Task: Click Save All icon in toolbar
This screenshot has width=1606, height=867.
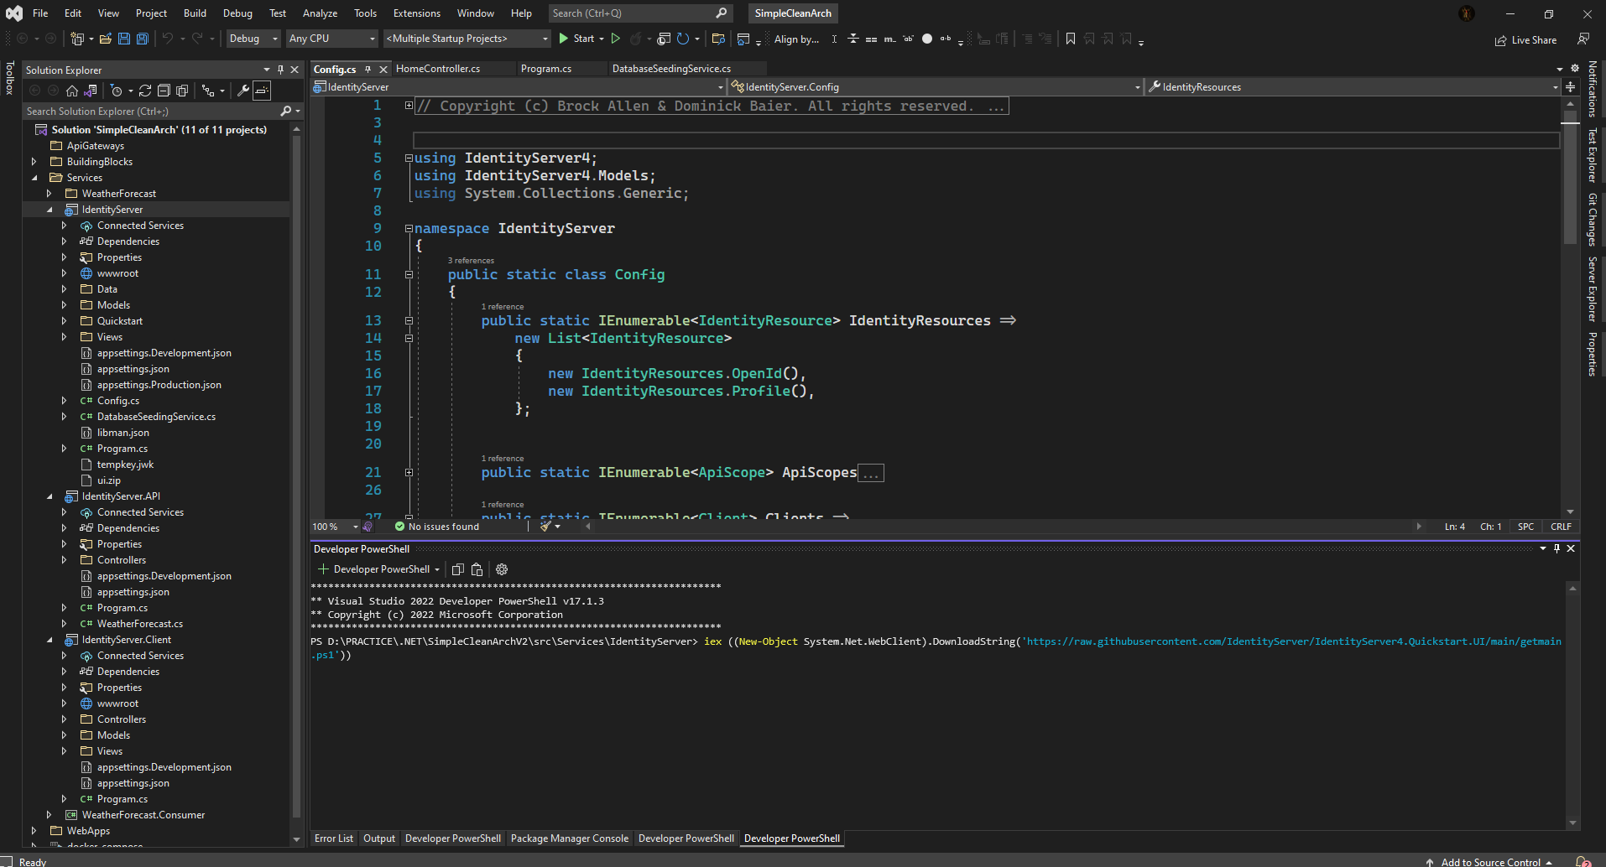Action: click(x=142, y=39)
